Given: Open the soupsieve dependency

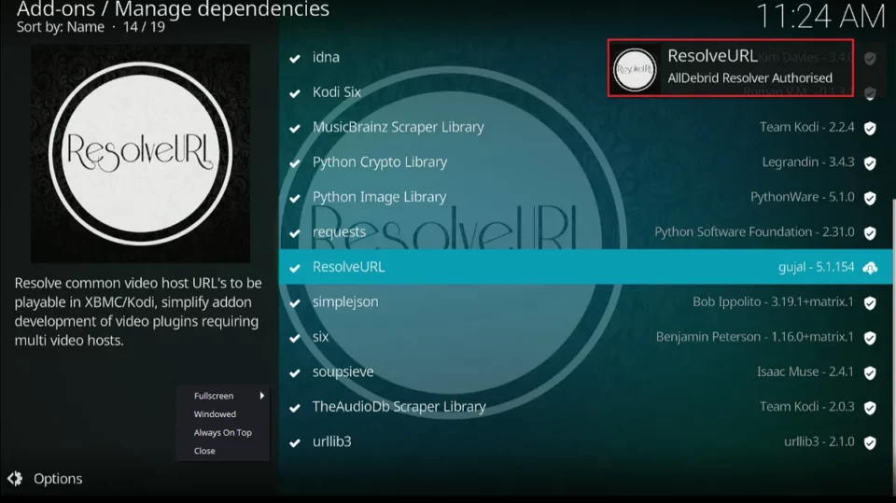Looking at the screenshot, I should [585, 372].
